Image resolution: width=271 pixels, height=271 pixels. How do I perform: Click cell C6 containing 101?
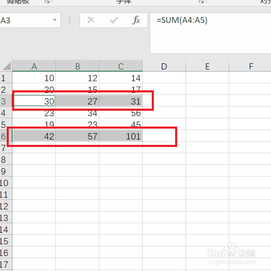tap(121, 136)
